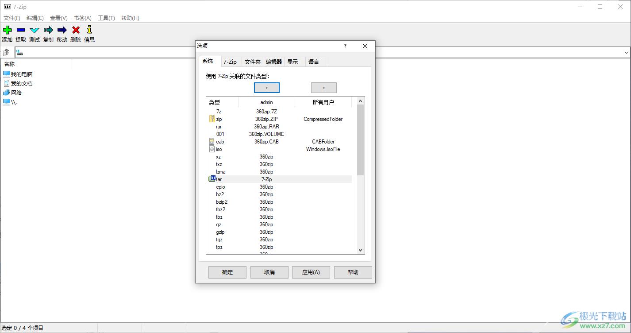Click the file list scrollbar up arrow
This screenshot has height=333, width=631.
point(361,101)
